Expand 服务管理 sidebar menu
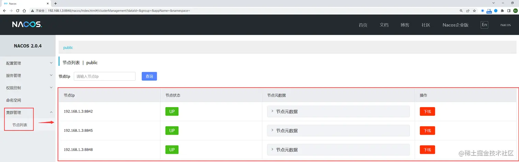The width and height of the screenshot is (519, 162). pyautogui.click(x=27, y=76)
